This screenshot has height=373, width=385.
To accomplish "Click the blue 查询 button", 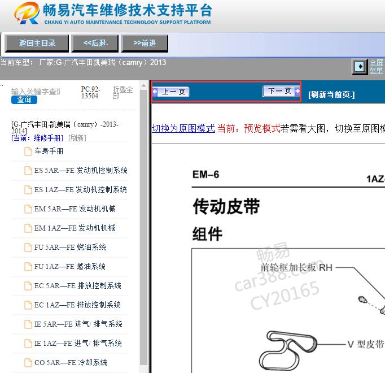I will tap(24, 99).
